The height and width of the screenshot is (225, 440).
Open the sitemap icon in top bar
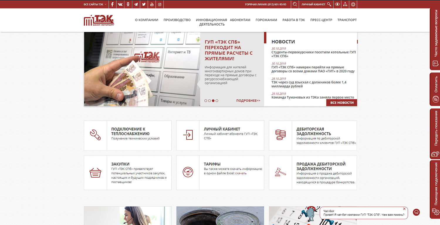[x=345, y=4]
